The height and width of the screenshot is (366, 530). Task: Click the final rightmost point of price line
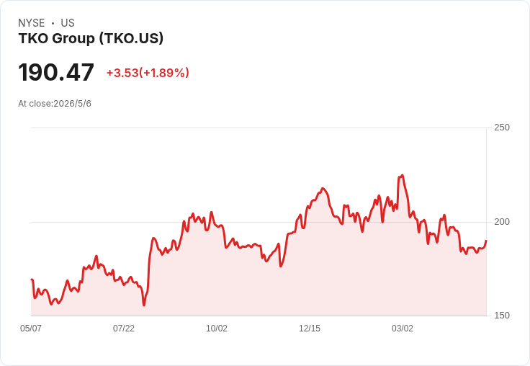[x=486, y=241]
